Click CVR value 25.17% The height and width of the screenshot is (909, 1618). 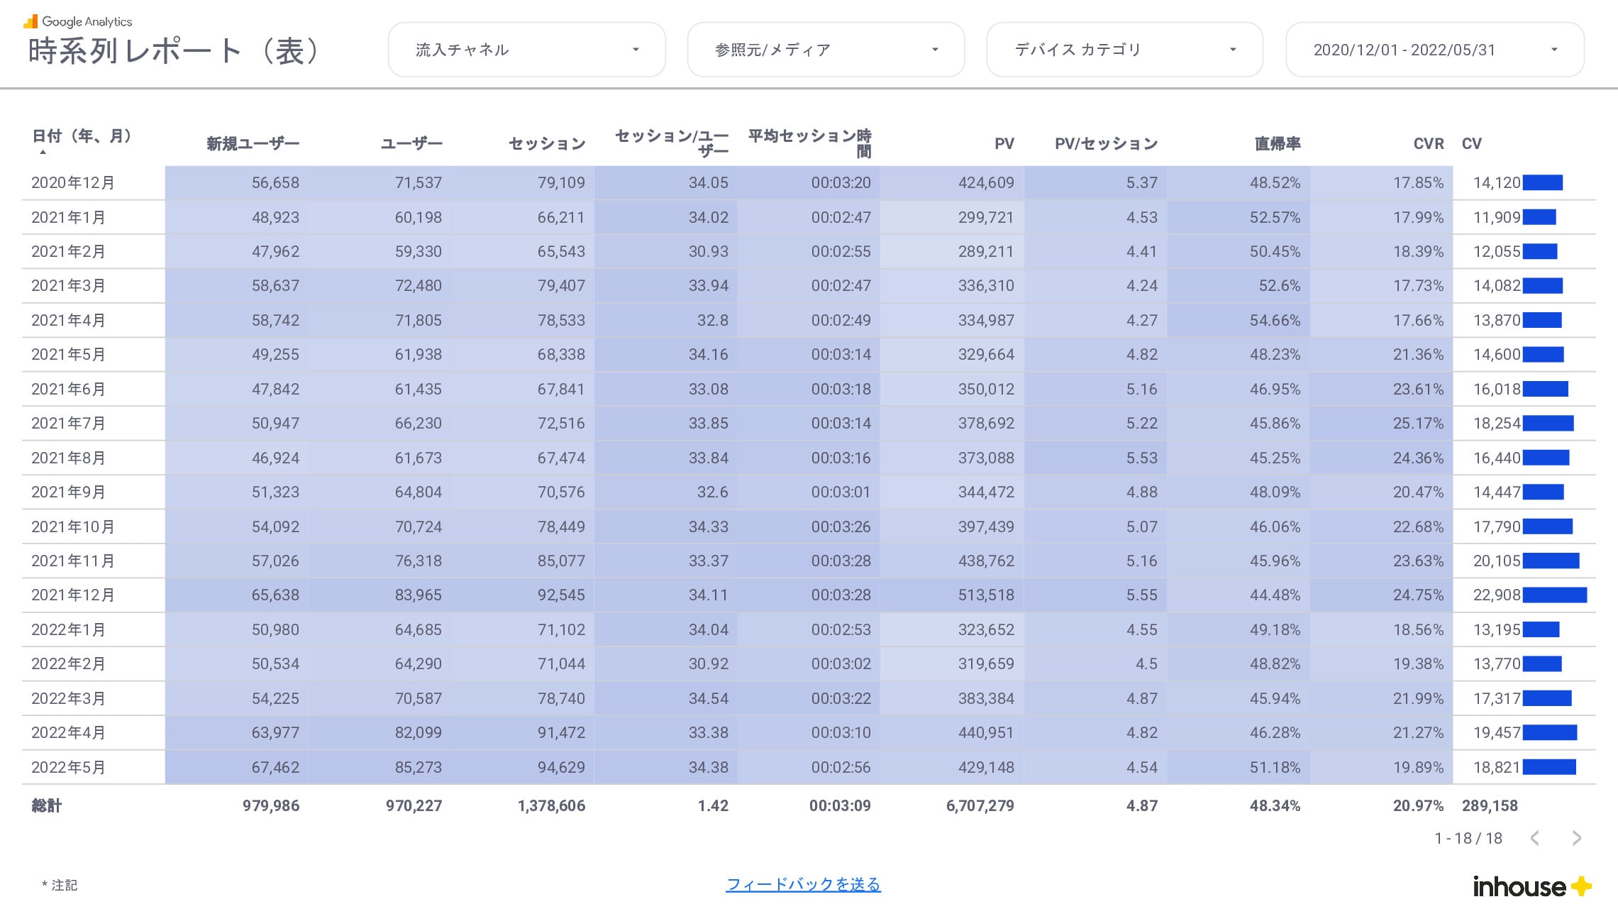click(1418, 423)
